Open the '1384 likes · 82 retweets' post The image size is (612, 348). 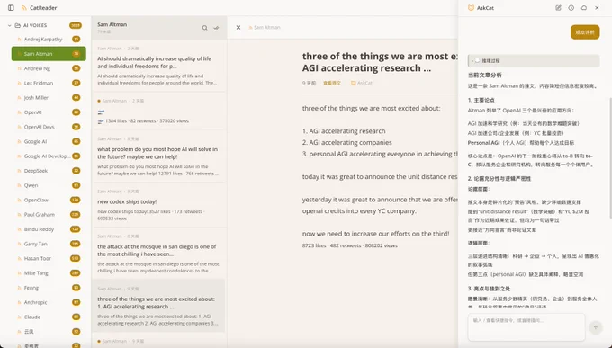pos(158,112)
